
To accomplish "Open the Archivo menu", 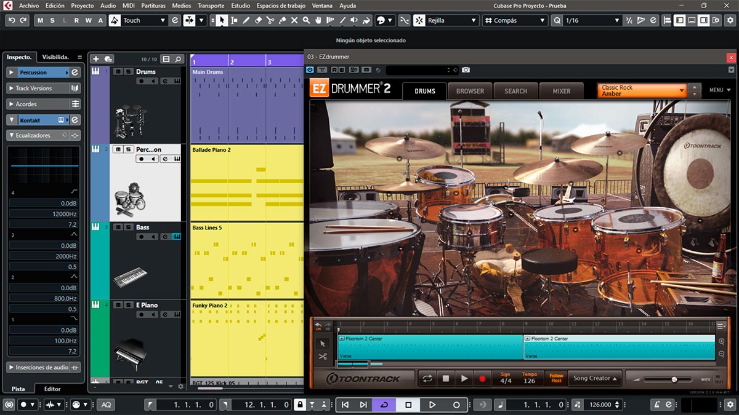I will pos(29,6).
